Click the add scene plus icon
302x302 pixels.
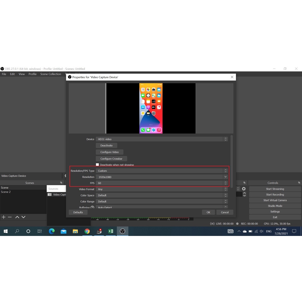point(4,217)
